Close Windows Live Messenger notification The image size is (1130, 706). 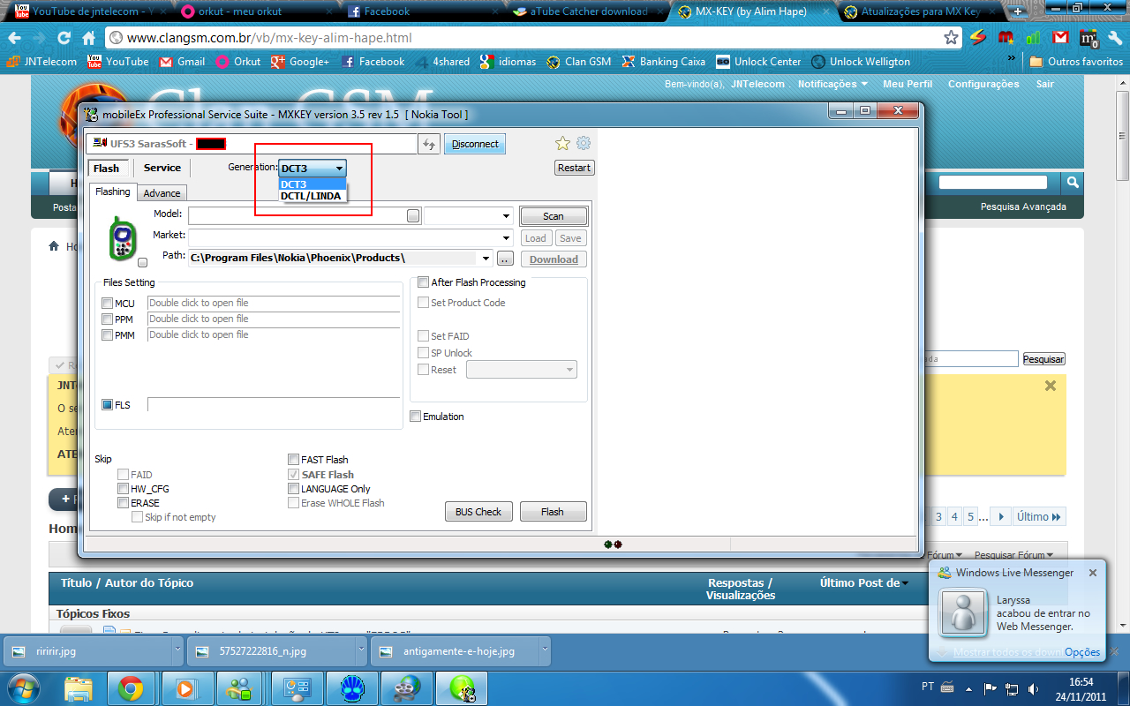[1093, 573]
